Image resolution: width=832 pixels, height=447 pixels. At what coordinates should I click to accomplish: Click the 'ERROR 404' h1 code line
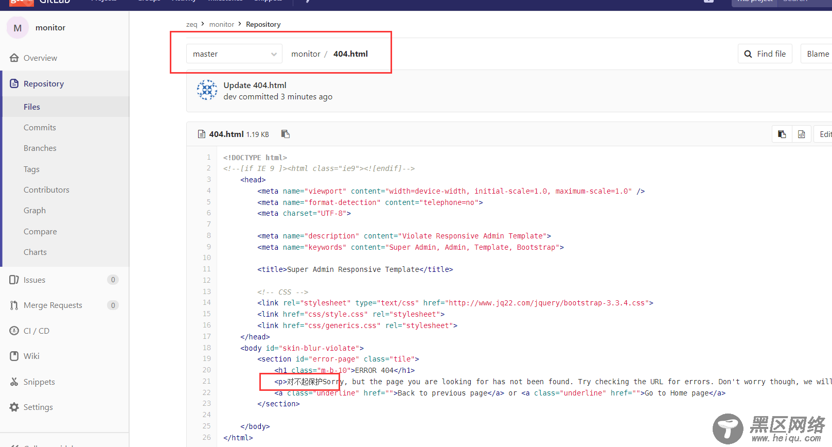345,370
